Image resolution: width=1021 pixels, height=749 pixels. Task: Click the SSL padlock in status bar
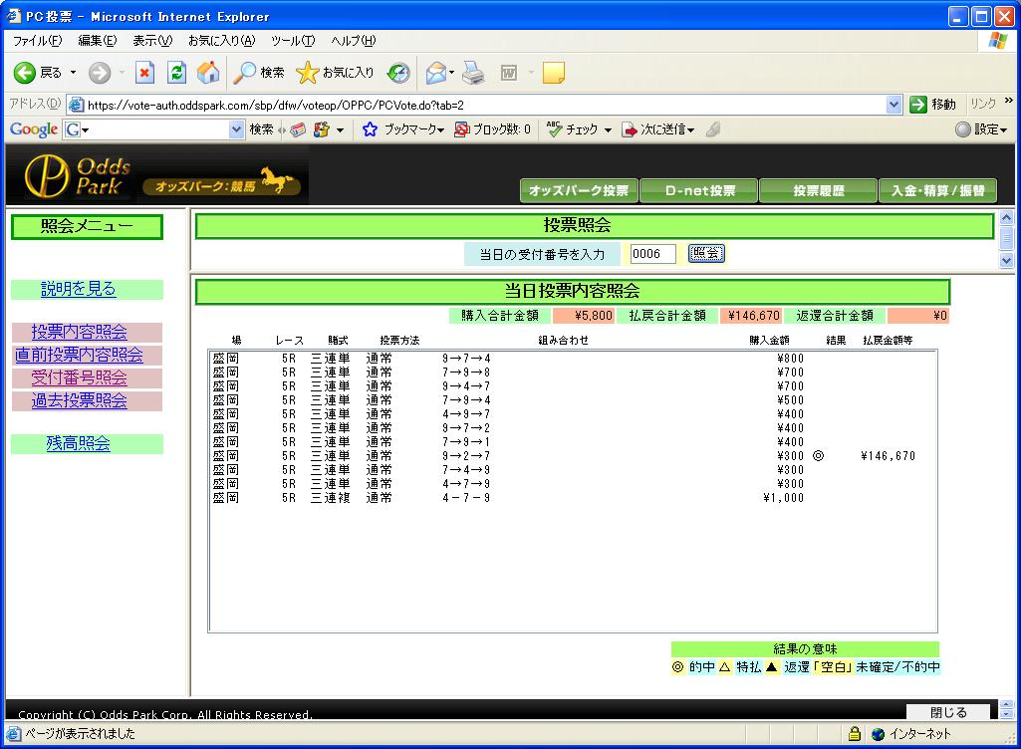point(855,733)
